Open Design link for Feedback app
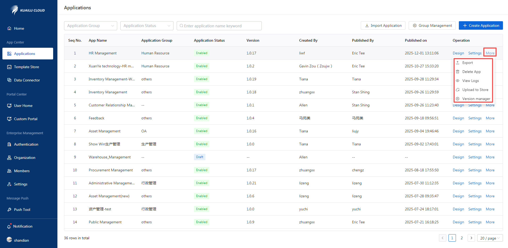Image resolution: width=508 pixels, height=248 pixels. [458, 118]
